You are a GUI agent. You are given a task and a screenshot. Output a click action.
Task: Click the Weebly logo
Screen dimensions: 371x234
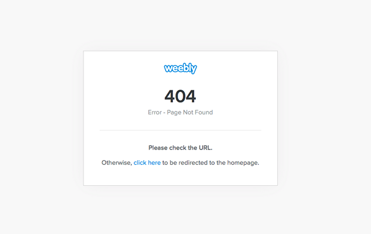[180, 68]
